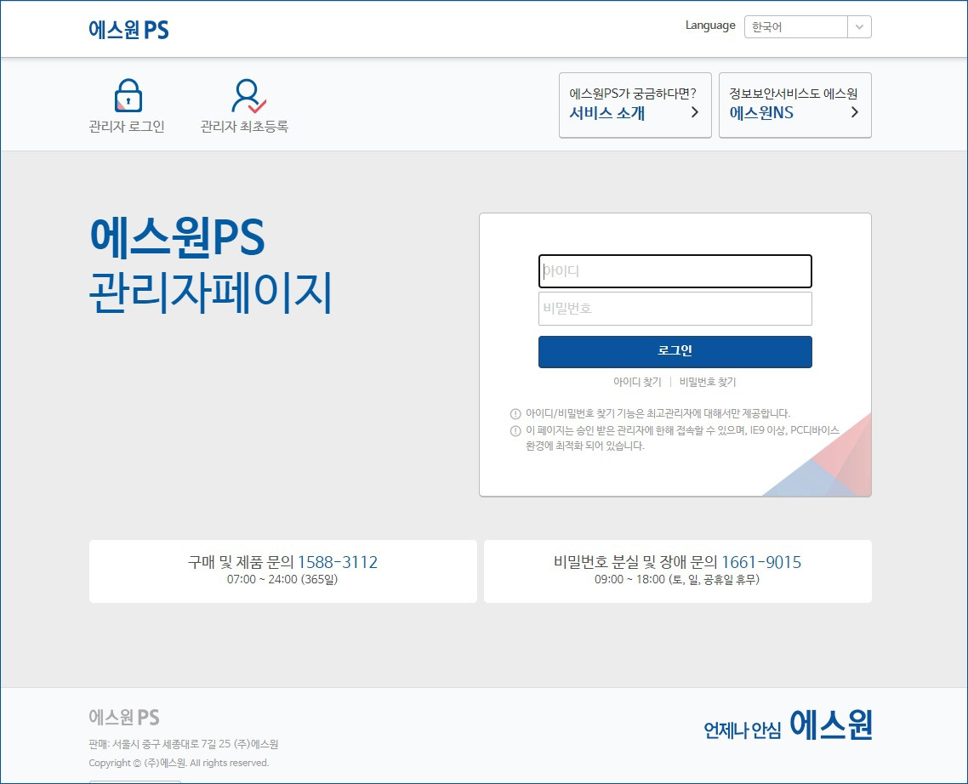Open the 관리자 최초등록 menu label
Screen dimensions: 968x784
click(x=244, y=127)
